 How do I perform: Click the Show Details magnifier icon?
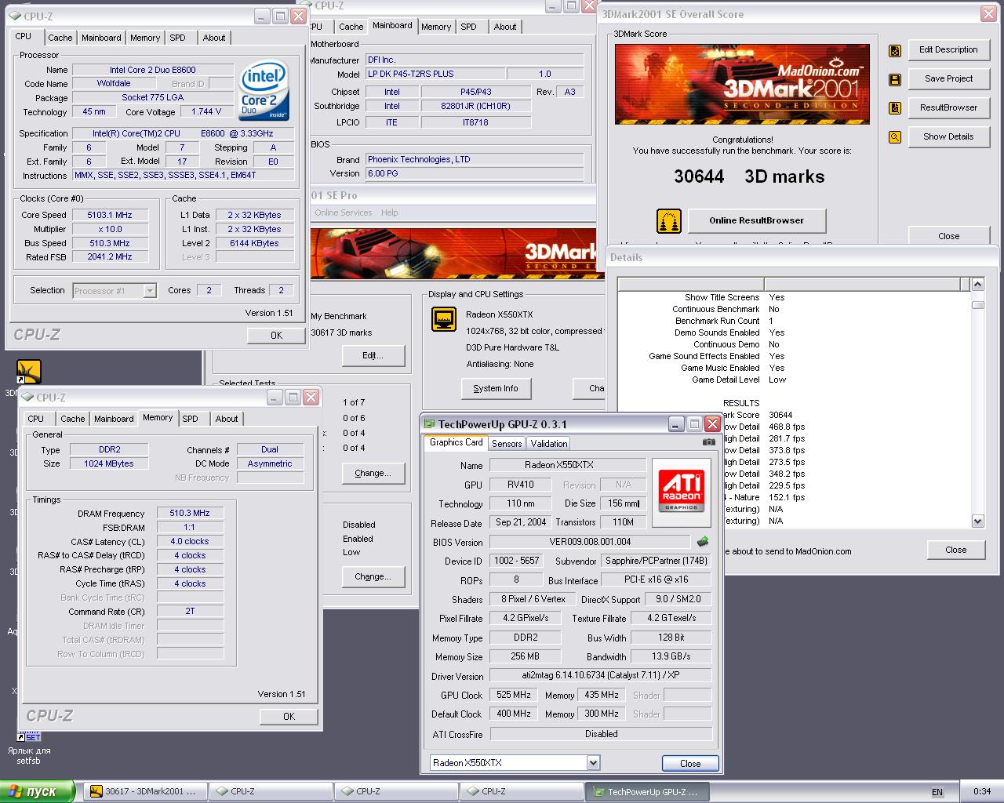point(895,137)
